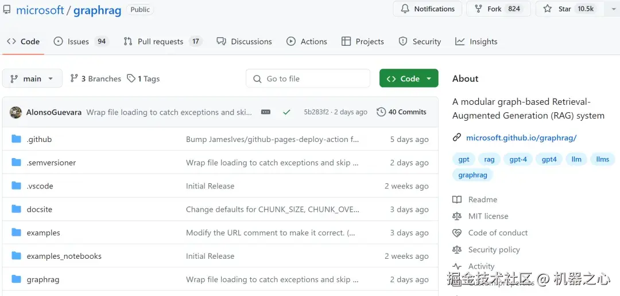This screenshot has width=620, height=296.
Task: Open the latest commit message link
Action: point(169,112)
